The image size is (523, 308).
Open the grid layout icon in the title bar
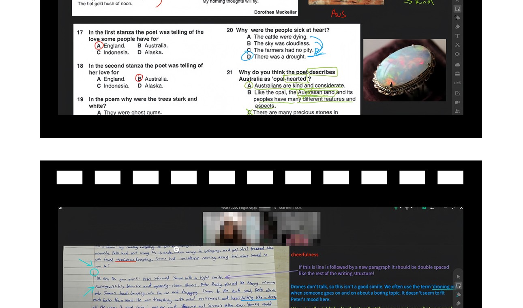(432, 208)
